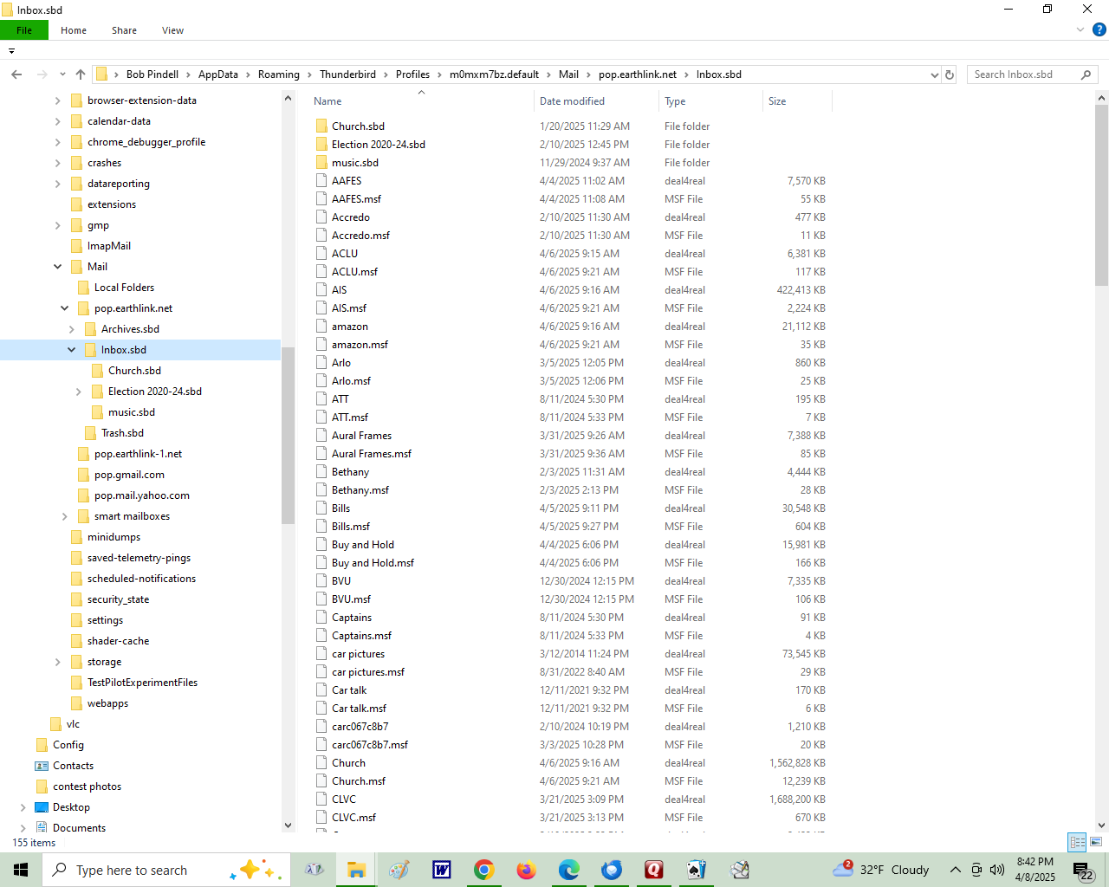This screenshot has width=1109, height=887.
Task: Click in the Search Inbox.sbd field
Action: click(x=1022, y=74)
